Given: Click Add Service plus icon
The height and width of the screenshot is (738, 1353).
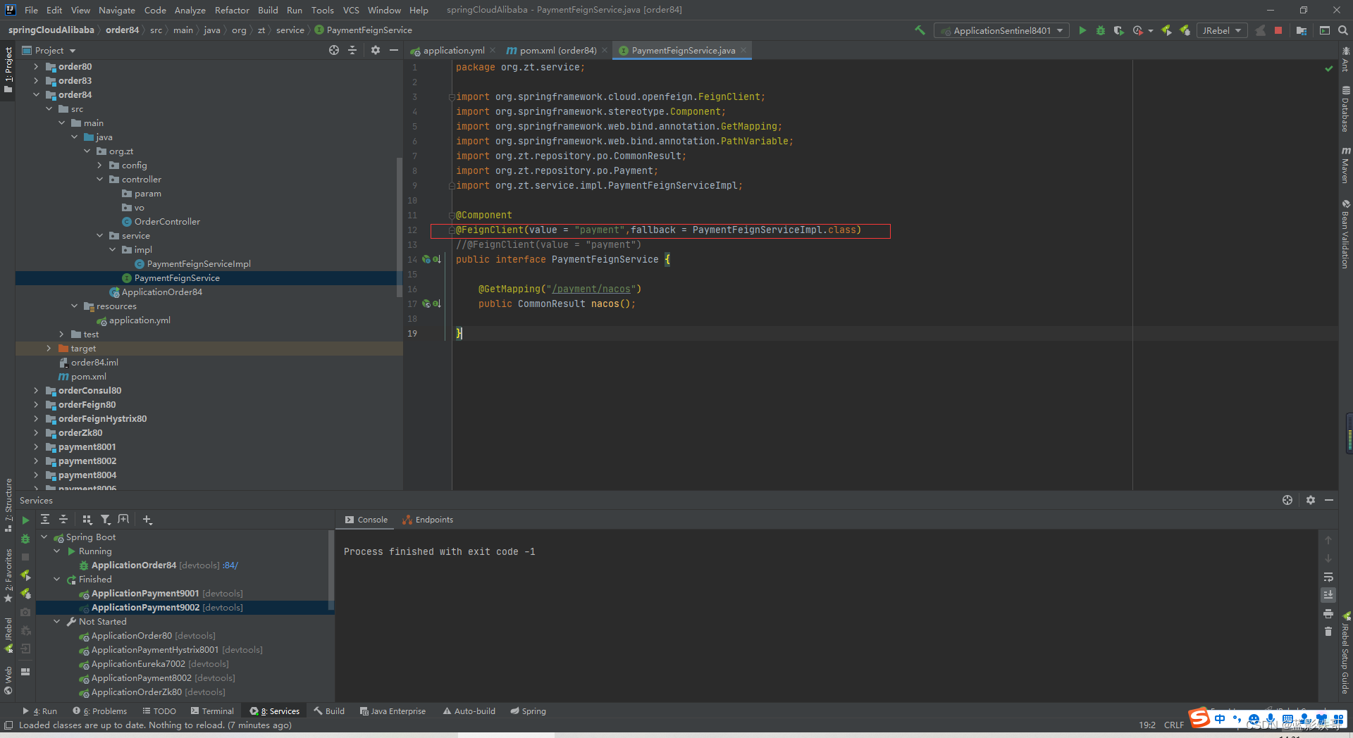Looking at the screenshot, I should 147,520.
